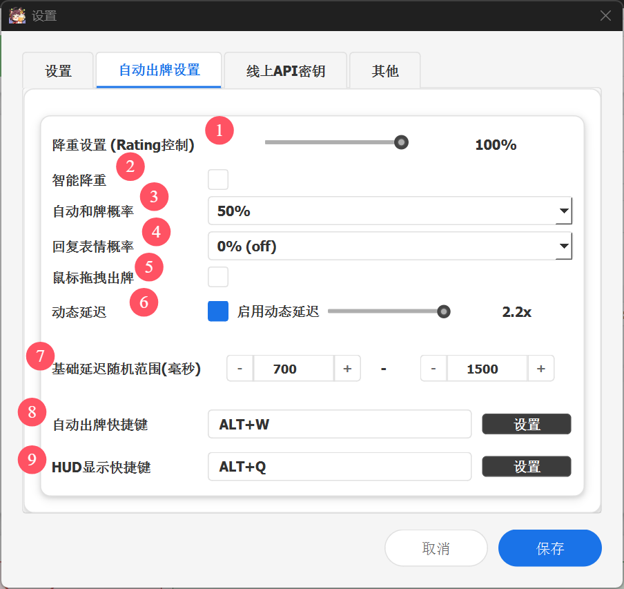Click the plus stepper next to 700
Viewport: 624px width, 589px height.
[346, 368]
